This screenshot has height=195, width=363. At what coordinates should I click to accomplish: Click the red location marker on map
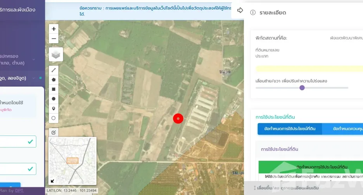point(178,119)
